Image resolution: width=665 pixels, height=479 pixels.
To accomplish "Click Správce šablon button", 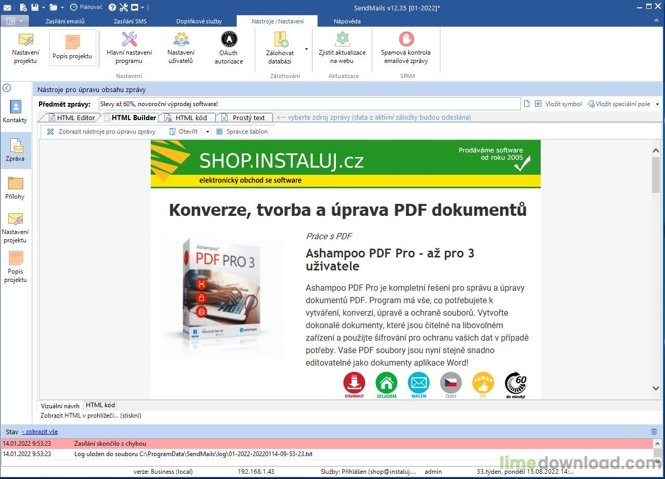I will 242,132.
